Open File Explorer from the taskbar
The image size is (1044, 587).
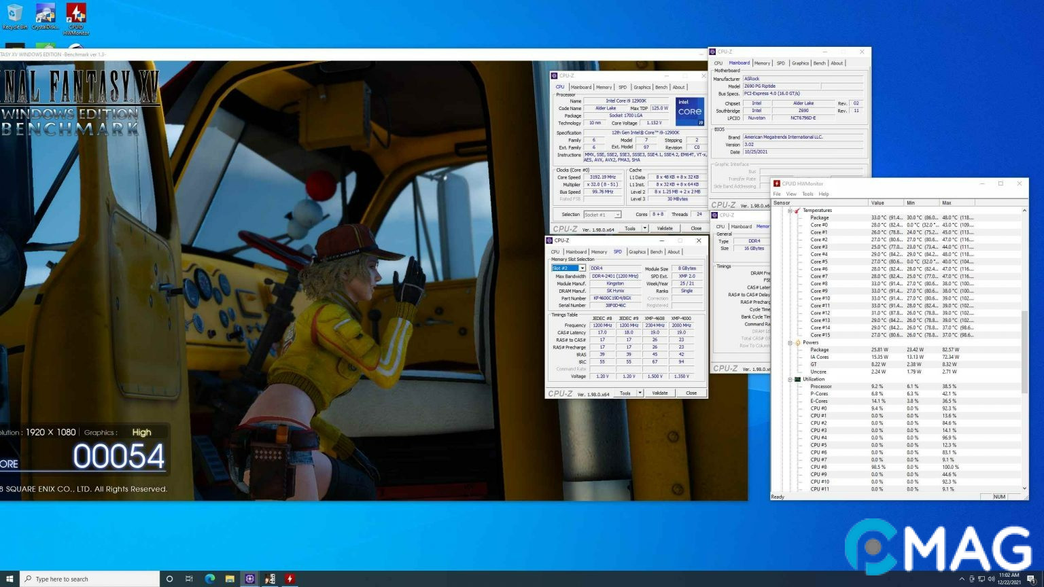[x=230, y=579]
